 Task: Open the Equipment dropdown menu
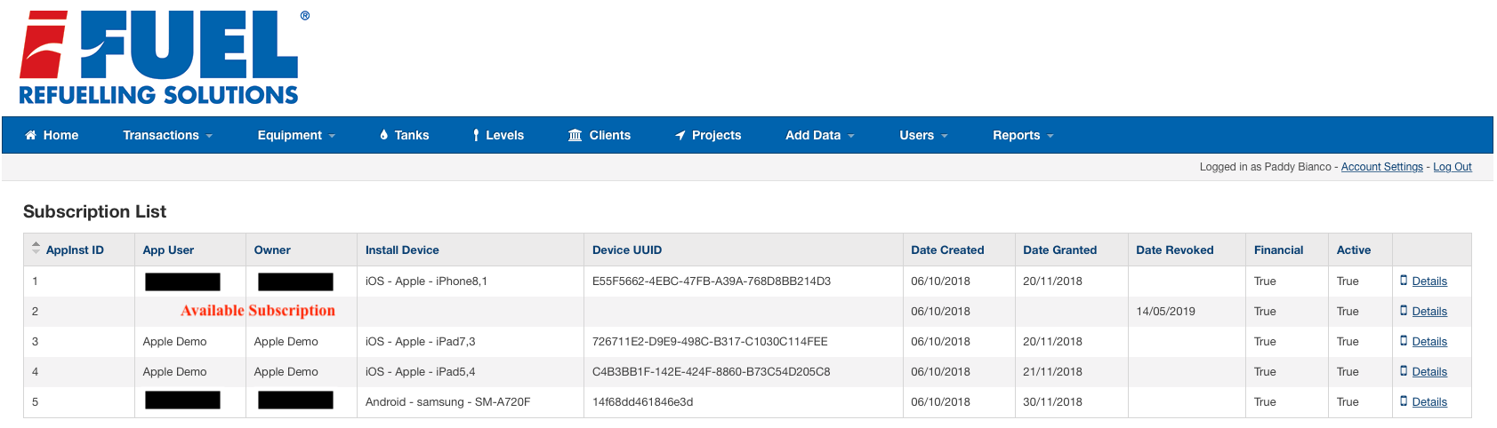pyautogui.click(x=296, y=135)
